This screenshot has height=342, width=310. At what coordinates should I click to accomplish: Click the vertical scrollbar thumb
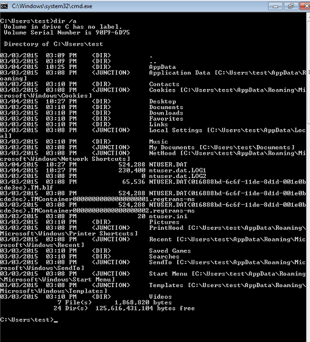pyautogui.click(x=308, y=72)
